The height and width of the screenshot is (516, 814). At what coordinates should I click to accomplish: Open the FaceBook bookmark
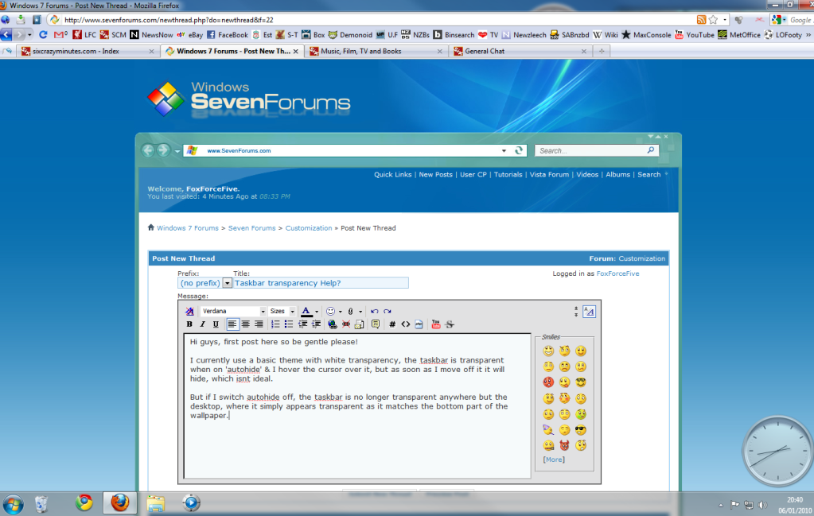pos(228,35)
